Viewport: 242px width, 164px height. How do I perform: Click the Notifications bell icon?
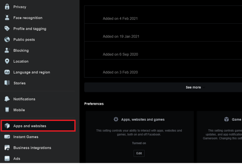(x=7, y=99)
